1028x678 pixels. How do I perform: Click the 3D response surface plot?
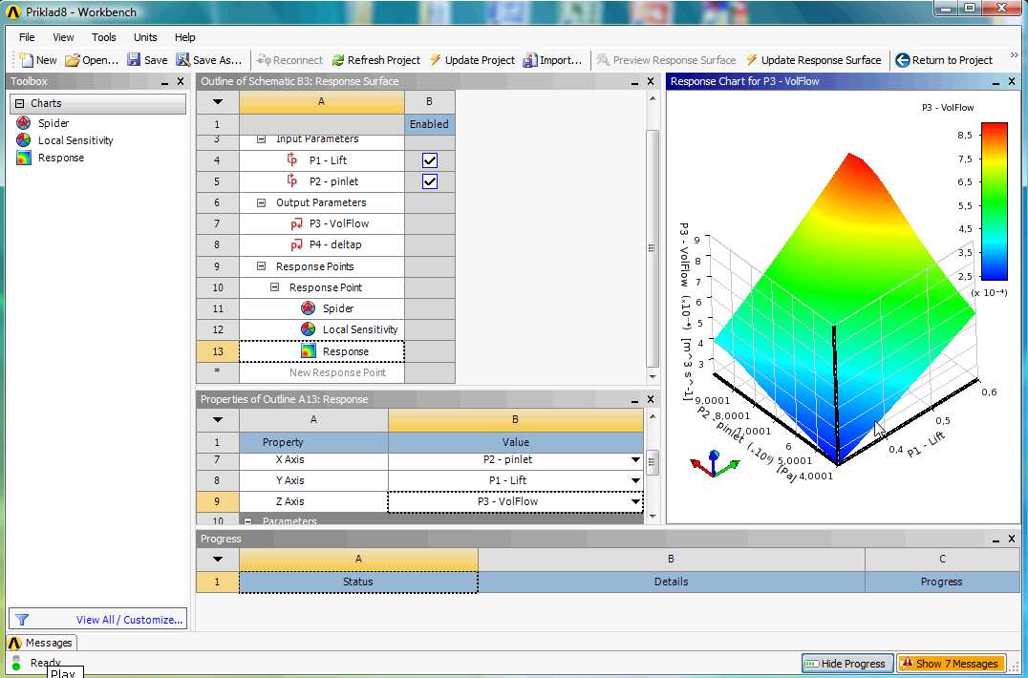(x=844, y=307)
